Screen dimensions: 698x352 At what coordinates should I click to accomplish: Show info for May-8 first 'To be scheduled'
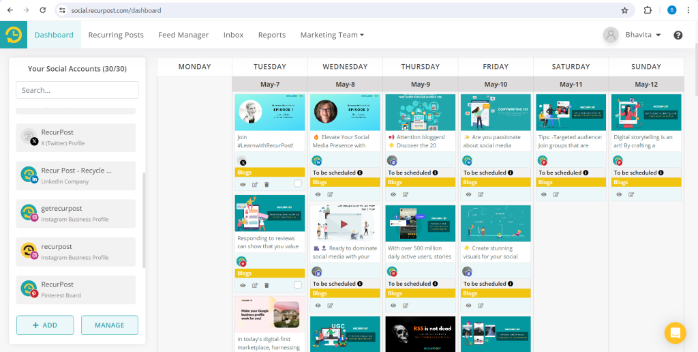360,173
